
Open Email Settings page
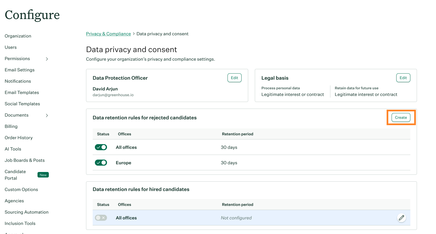point(20,70)
